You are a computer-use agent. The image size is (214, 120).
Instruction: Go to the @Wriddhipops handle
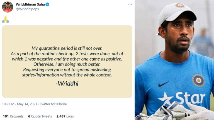click(x=27, y=9)
